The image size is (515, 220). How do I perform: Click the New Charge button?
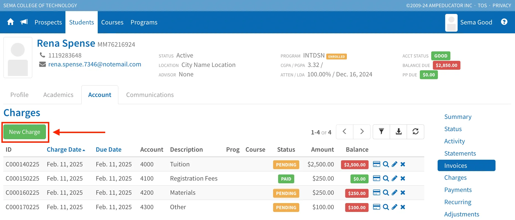[x=25, y=132]
